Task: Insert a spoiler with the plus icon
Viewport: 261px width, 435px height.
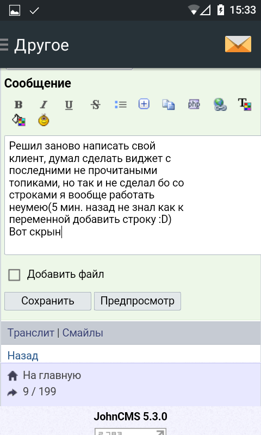Action: pos(144,104)
